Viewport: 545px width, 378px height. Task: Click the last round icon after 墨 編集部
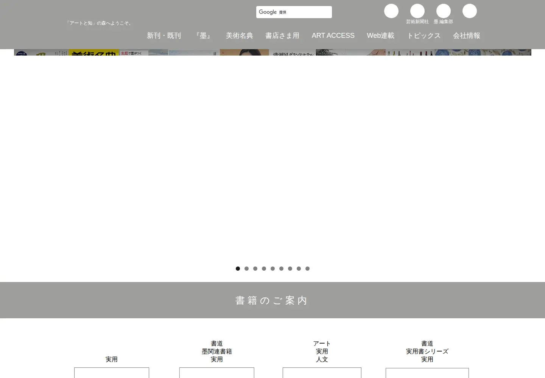pos(470,11)
